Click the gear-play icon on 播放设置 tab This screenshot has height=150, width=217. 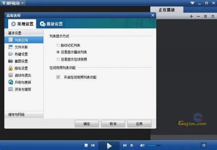coord(43,24)
